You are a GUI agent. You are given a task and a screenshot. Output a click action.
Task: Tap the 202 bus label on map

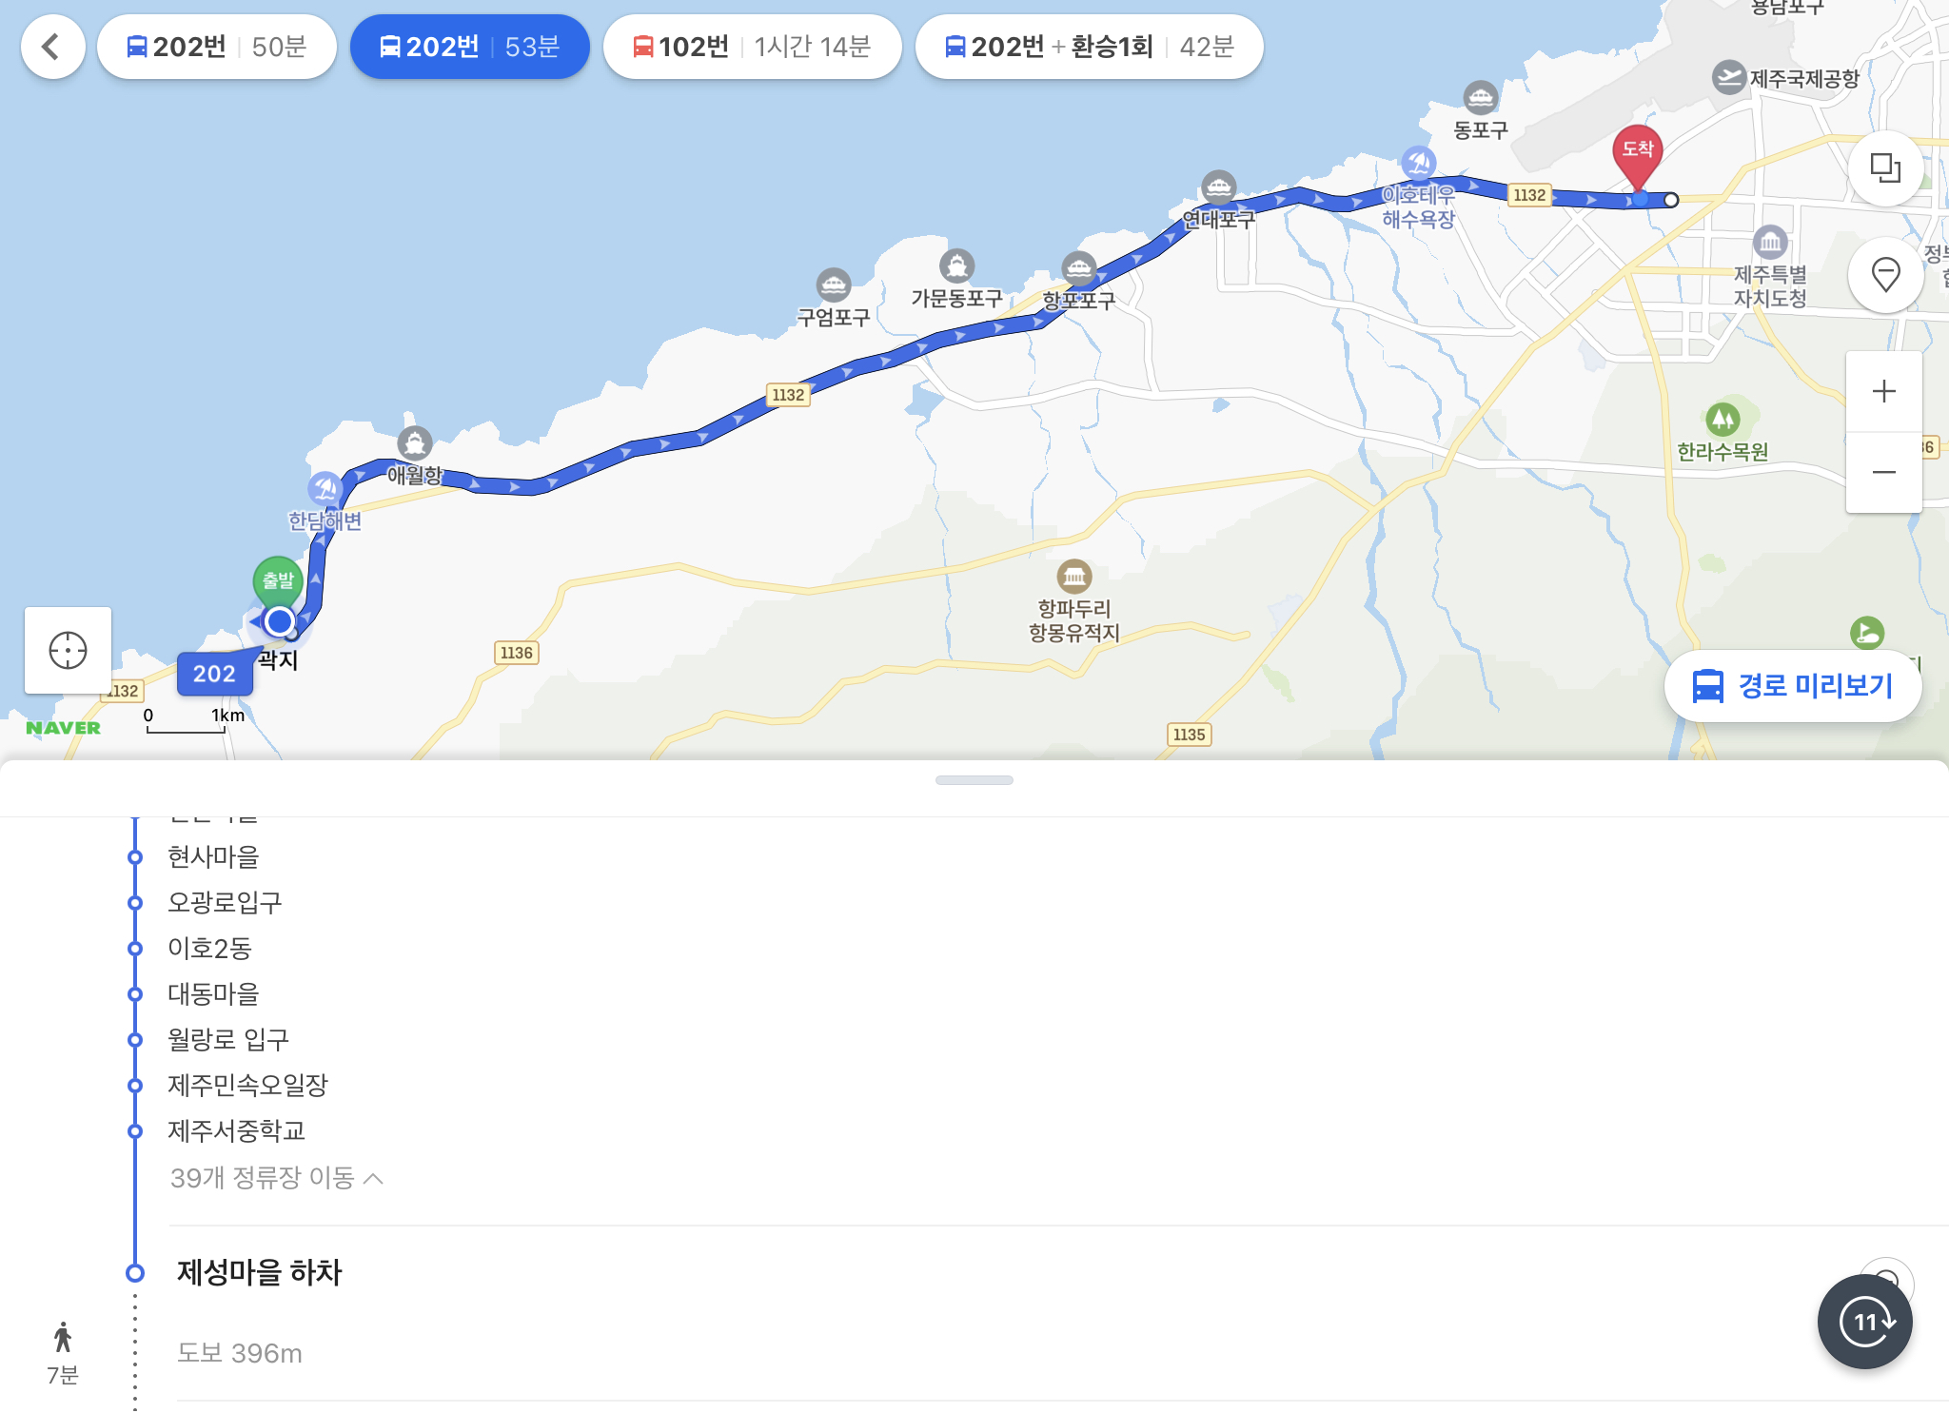point(214,674)
